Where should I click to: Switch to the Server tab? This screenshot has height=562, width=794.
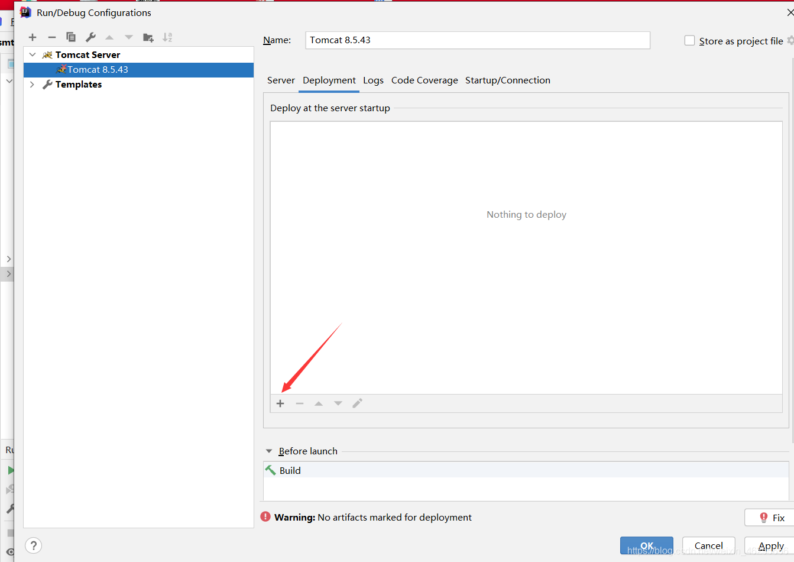click(x=281, y=80)
